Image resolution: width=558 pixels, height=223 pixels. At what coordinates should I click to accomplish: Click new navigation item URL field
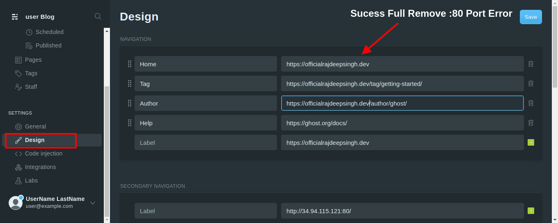pos(402,142)
